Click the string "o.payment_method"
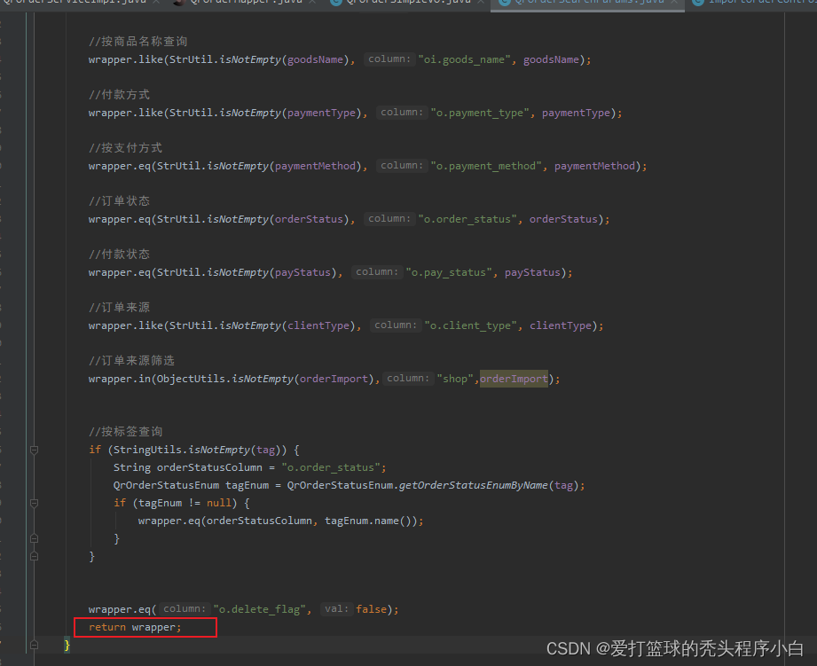The width and height of the screenshot is (817, 666). pos(485,166)
